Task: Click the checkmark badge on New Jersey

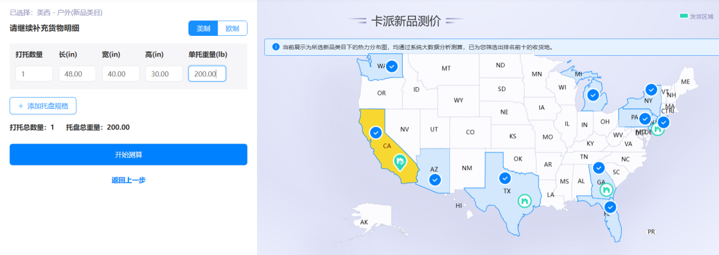Action: click(664, 122)
